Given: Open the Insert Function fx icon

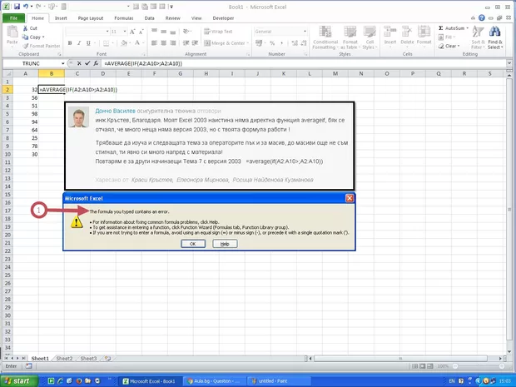Looking at the screenshot, I should click(x=97, y=63).
